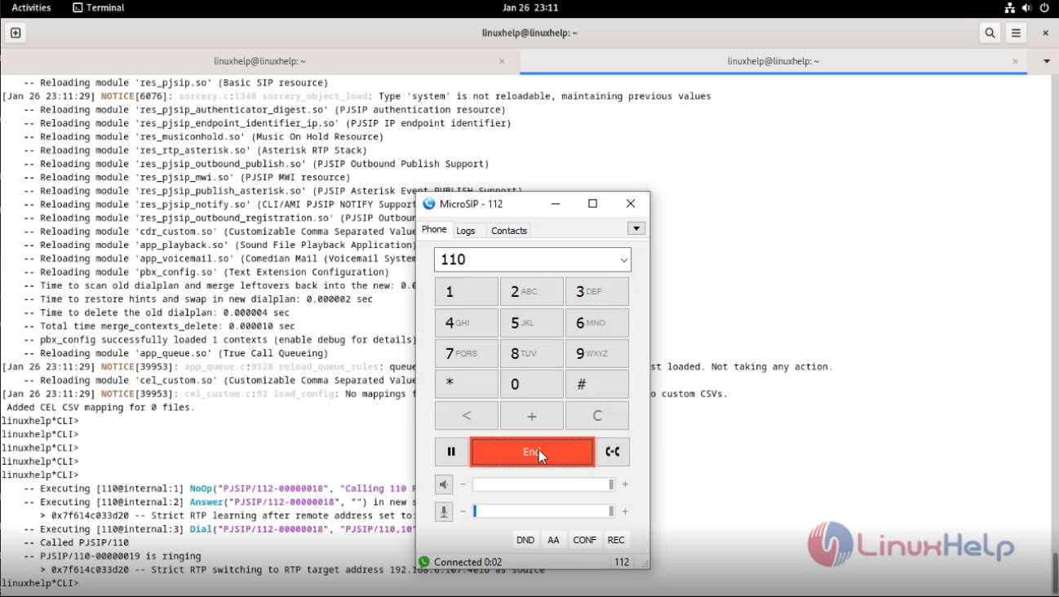Click the backspace < key on keypad
Image resolution: width=1059 pixels, height=597 pixels.
coord(466,416)
